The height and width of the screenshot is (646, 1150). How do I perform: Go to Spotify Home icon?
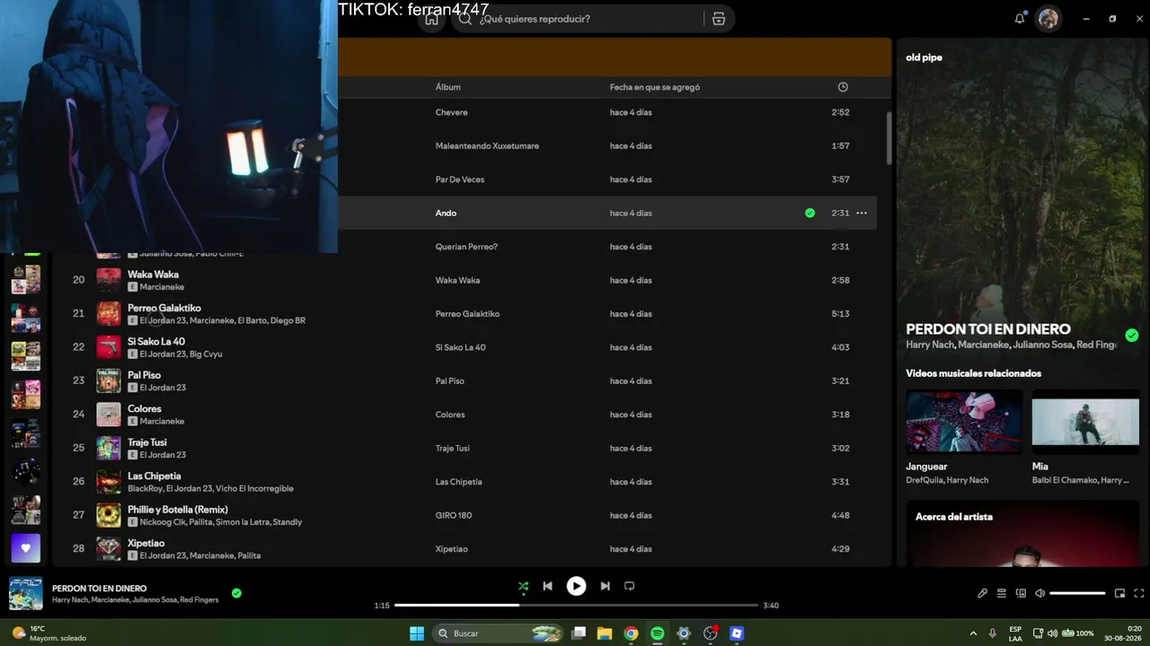[x=432, y=19]
